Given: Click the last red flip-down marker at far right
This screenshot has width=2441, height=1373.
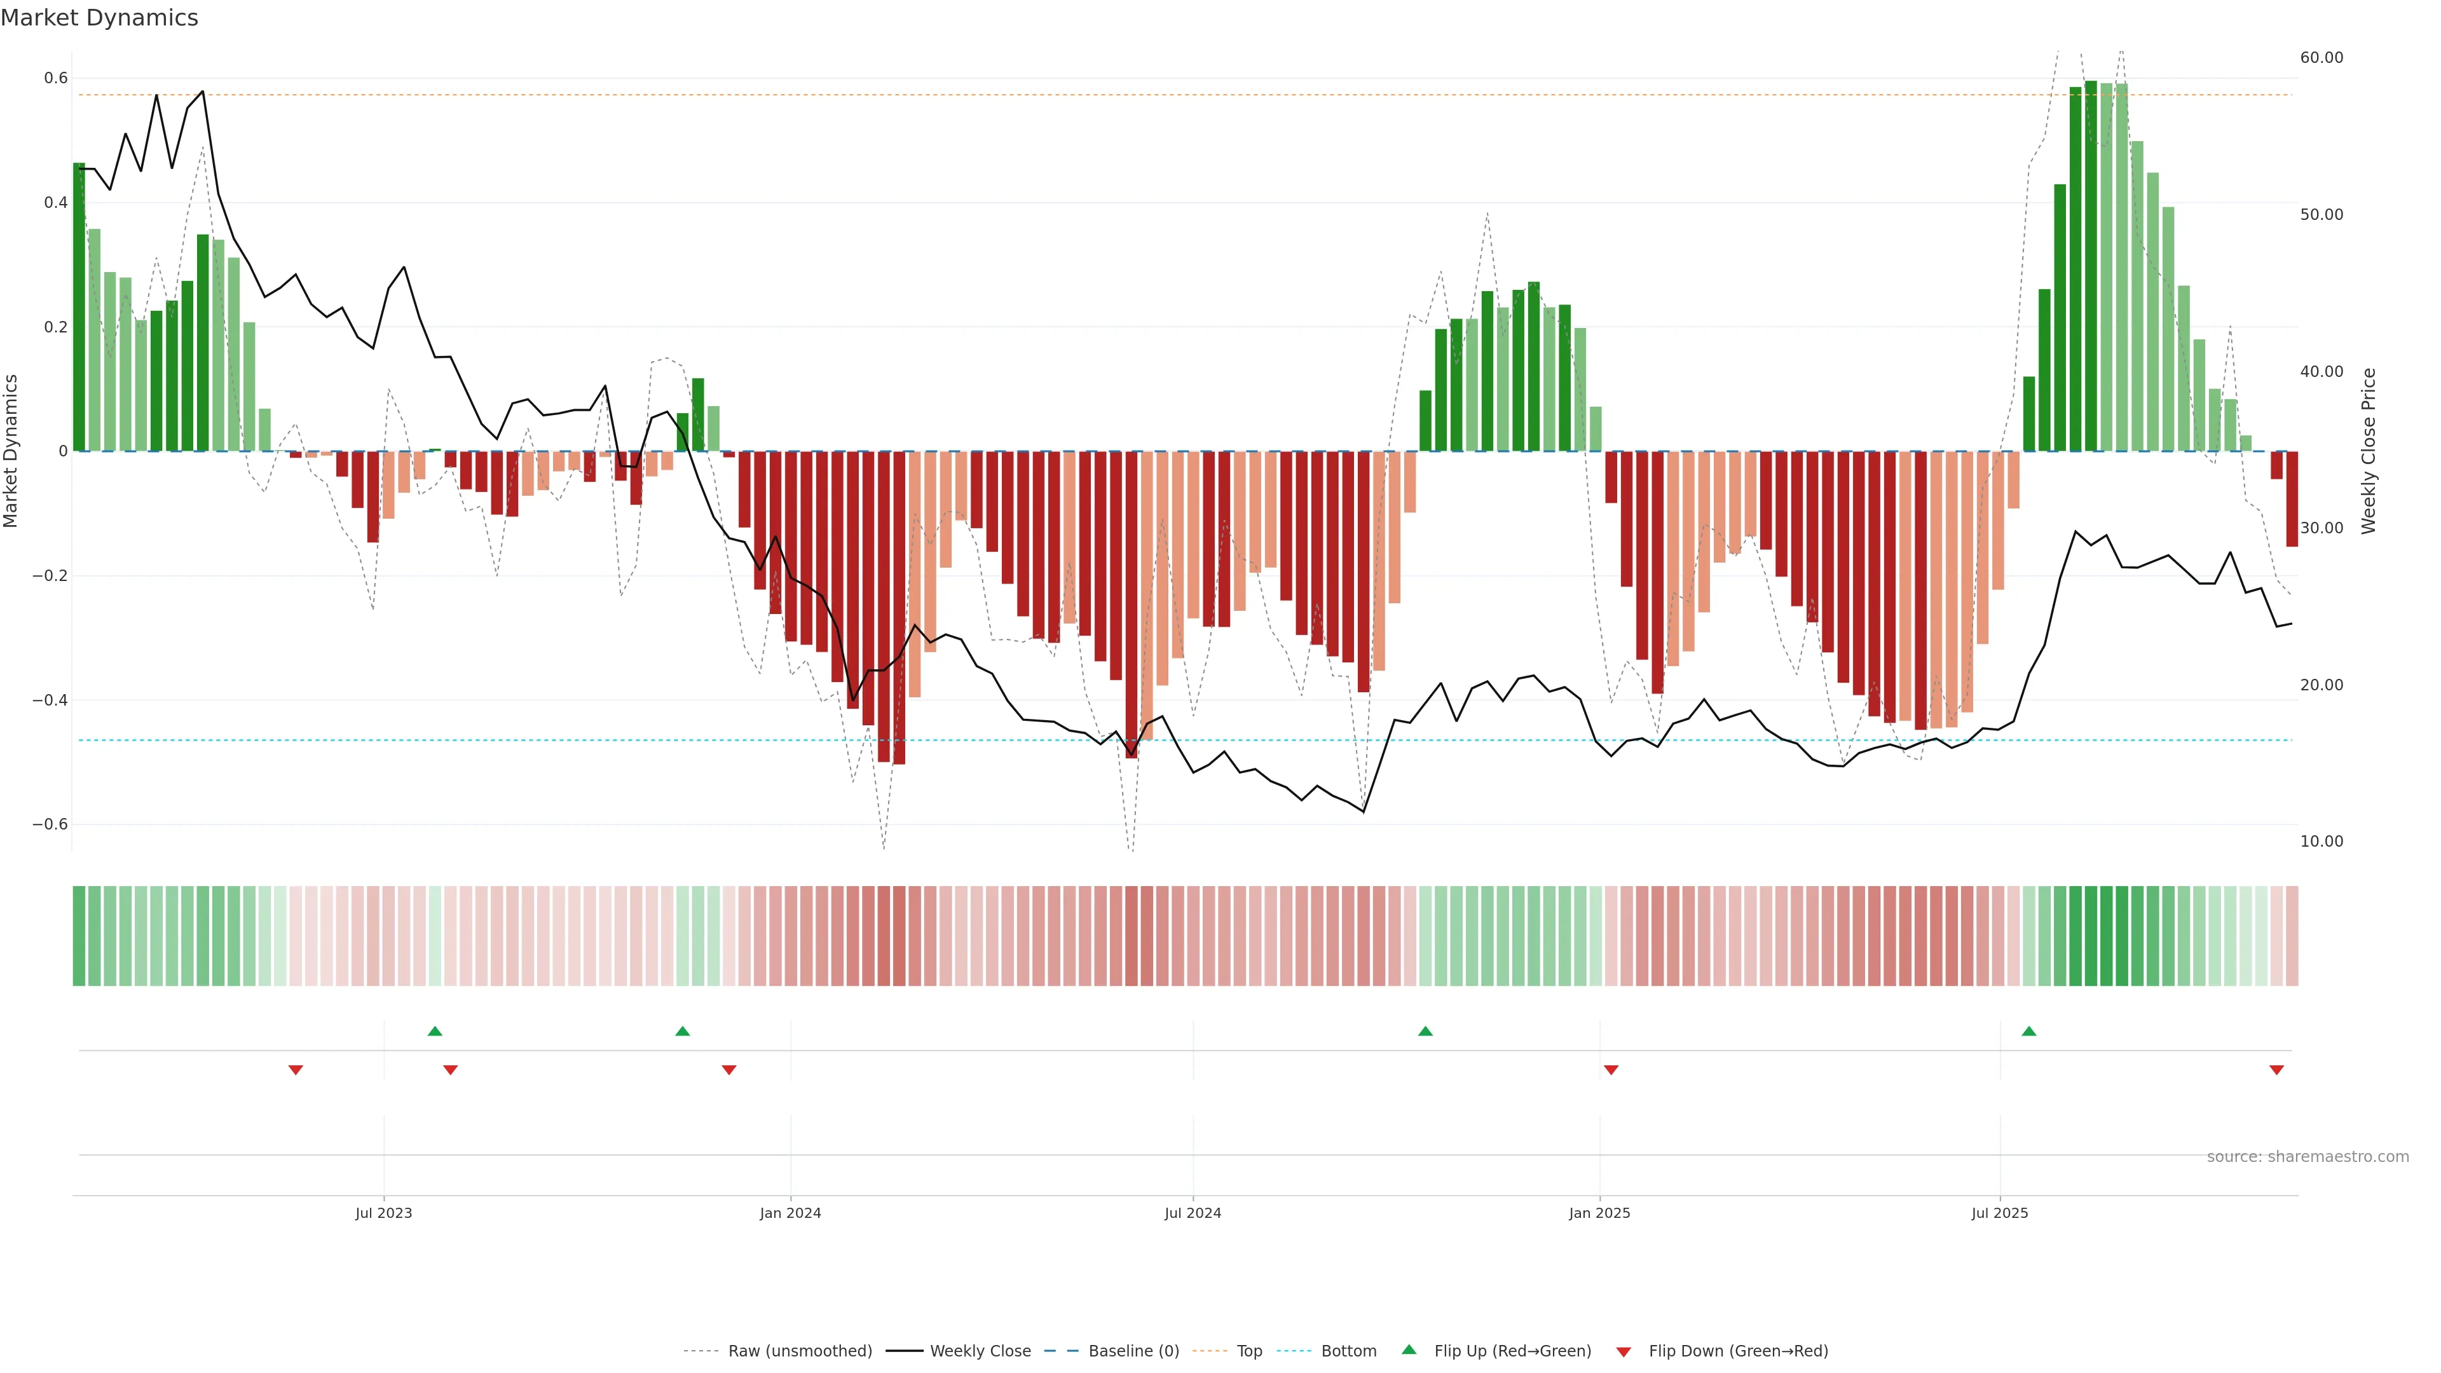Looking at the screenshot, I should (2276, 1070).
